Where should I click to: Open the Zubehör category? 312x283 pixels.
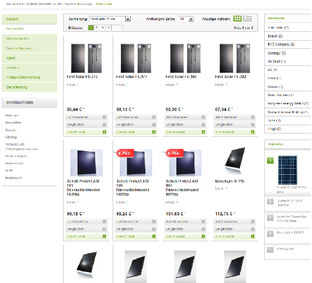click(29, 68)
